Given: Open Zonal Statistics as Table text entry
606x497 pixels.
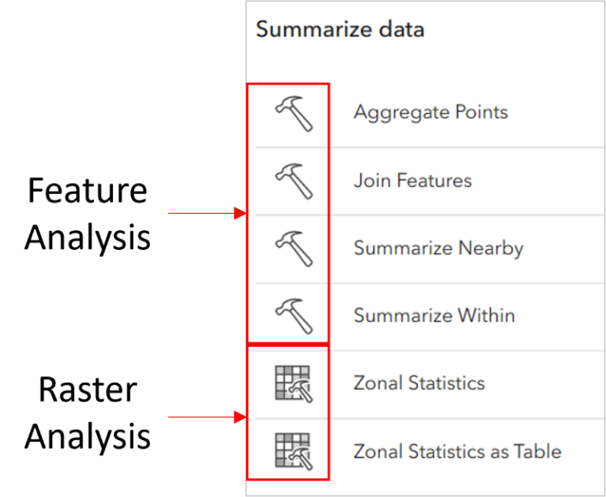Looking at the screenshot, I should 457,451.
